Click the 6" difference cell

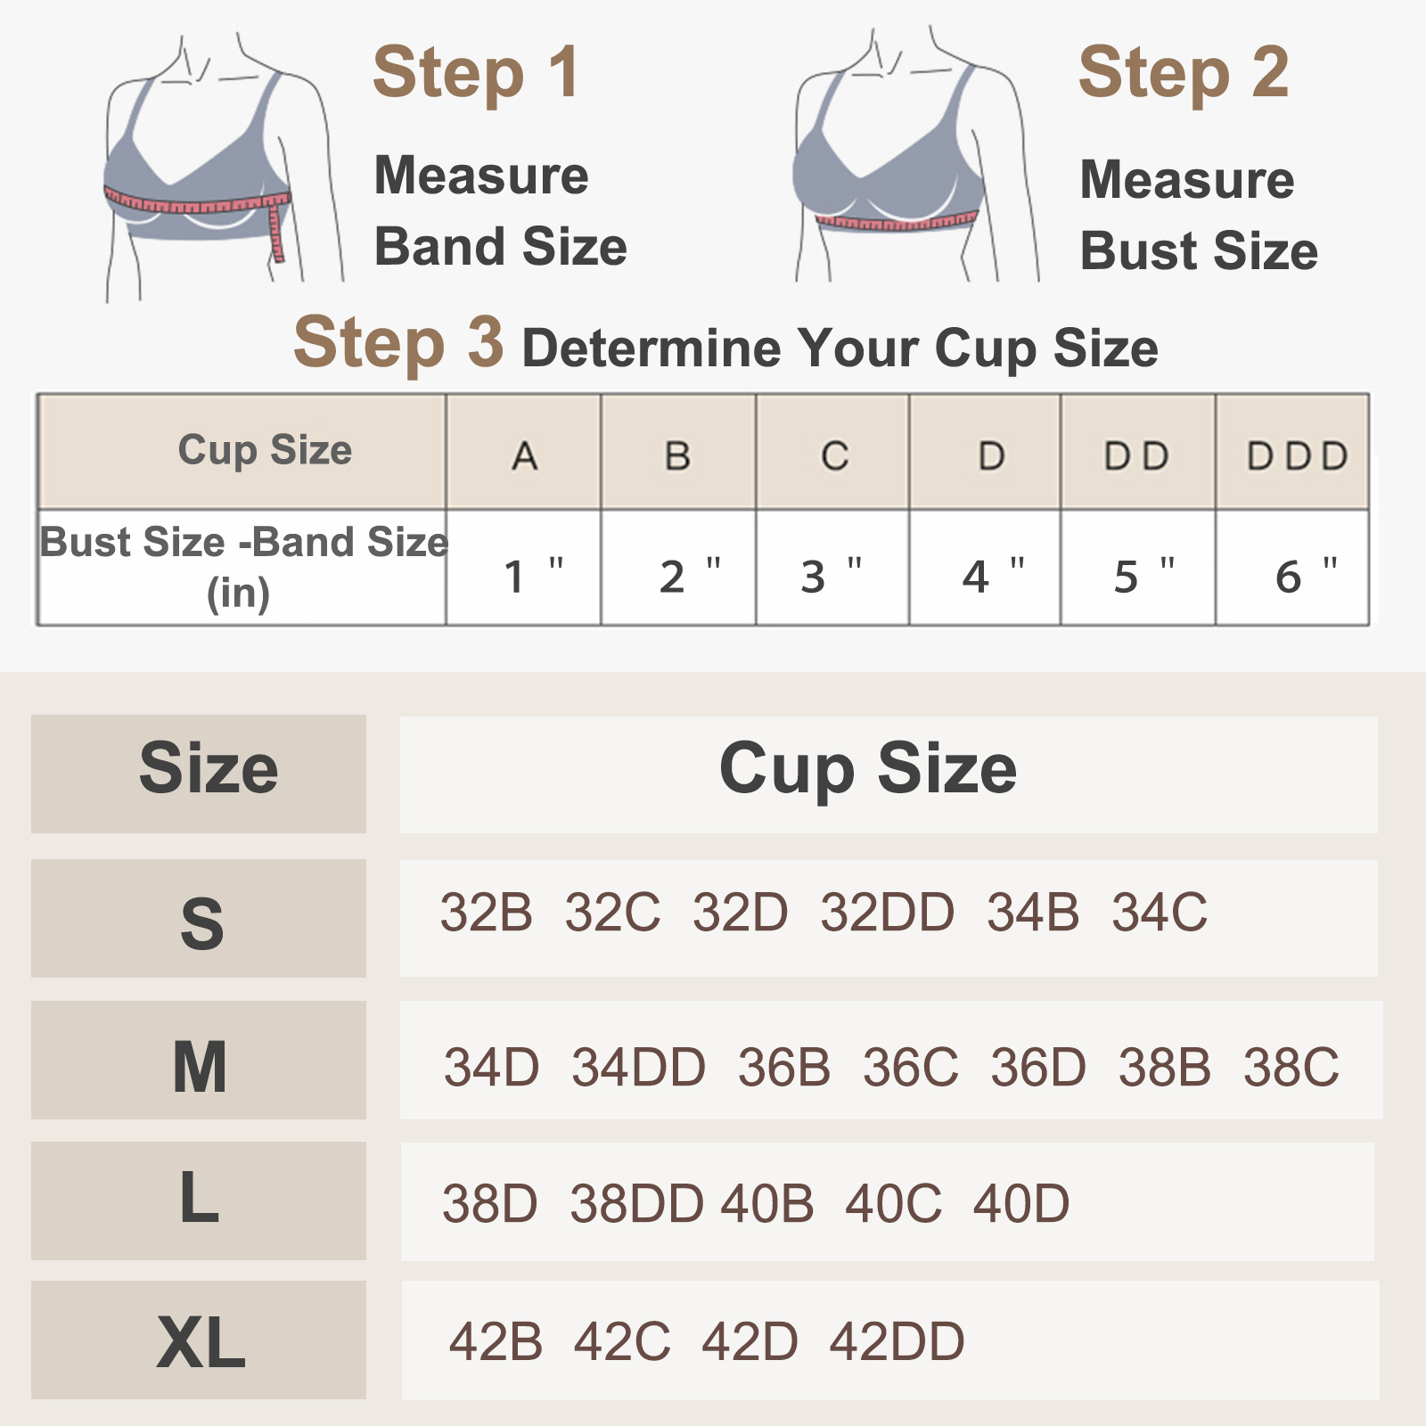(x=1292, y=568)
